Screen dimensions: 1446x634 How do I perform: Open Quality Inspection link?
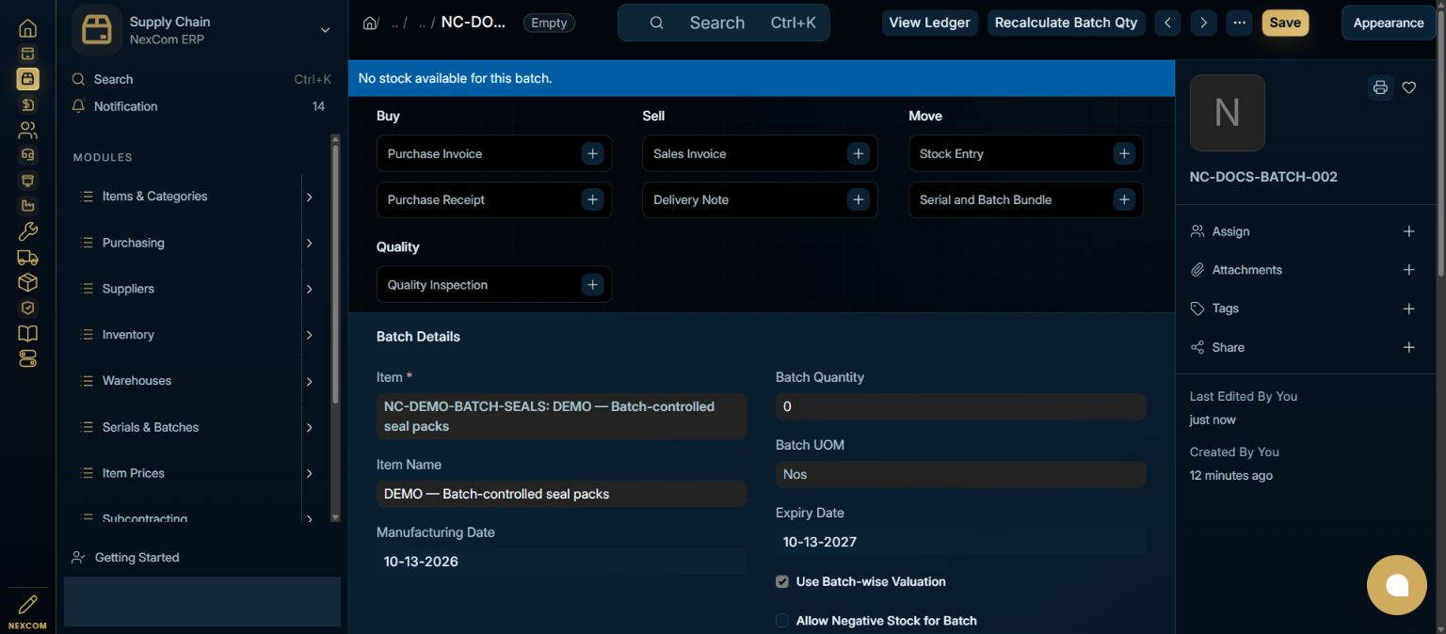pos(438,284)
